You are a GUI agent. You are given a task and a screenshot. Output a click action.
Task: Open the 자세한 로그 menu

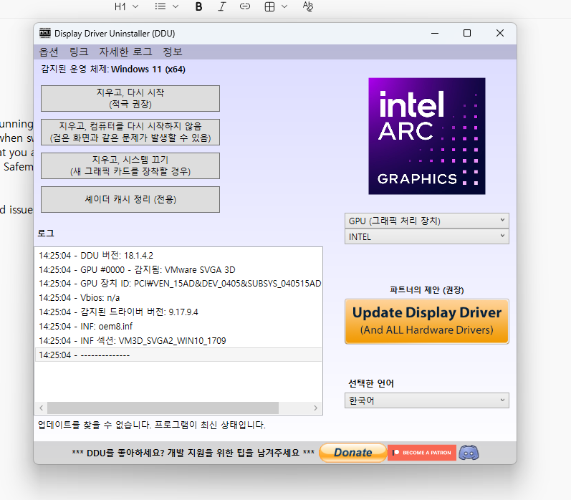click(125, 52)
